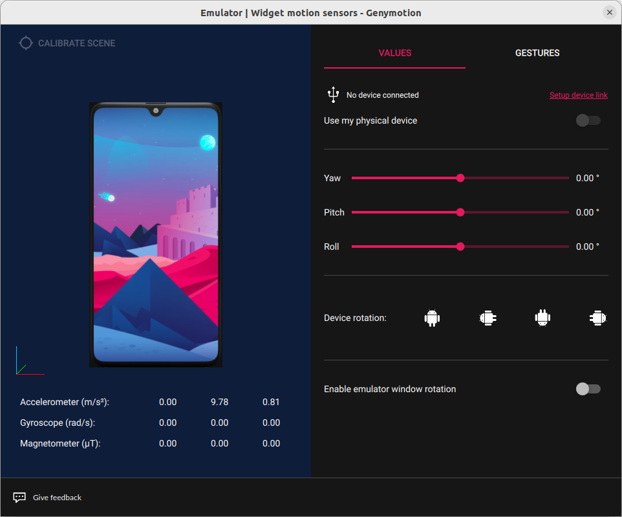Switch to the GESTURES tab
The image size is (622, 517).
coord(537,53)
